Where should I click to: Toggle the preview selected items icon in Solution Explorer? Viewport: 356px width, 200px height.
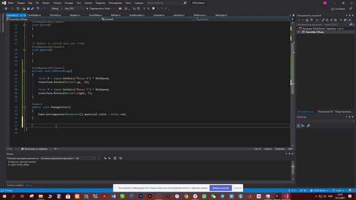(350, 20)
